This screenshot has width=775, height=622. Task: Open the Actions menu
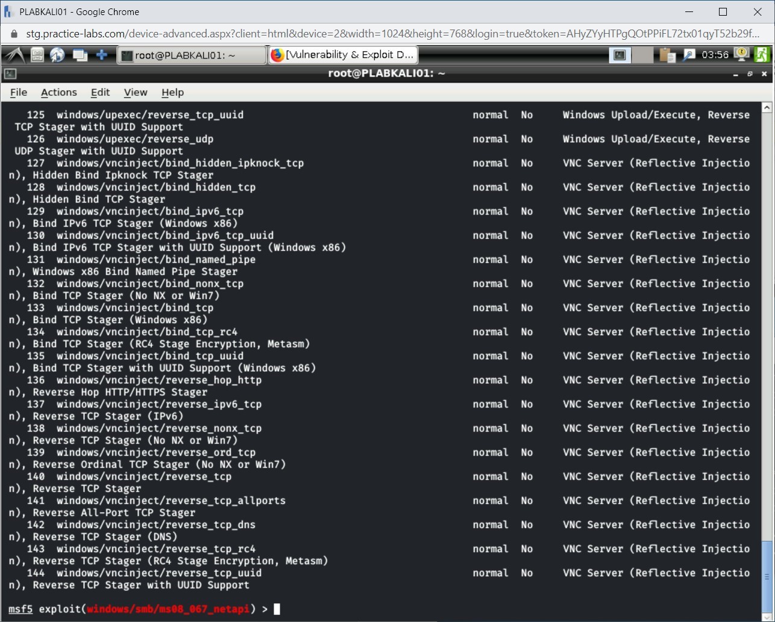coord(58,92)
